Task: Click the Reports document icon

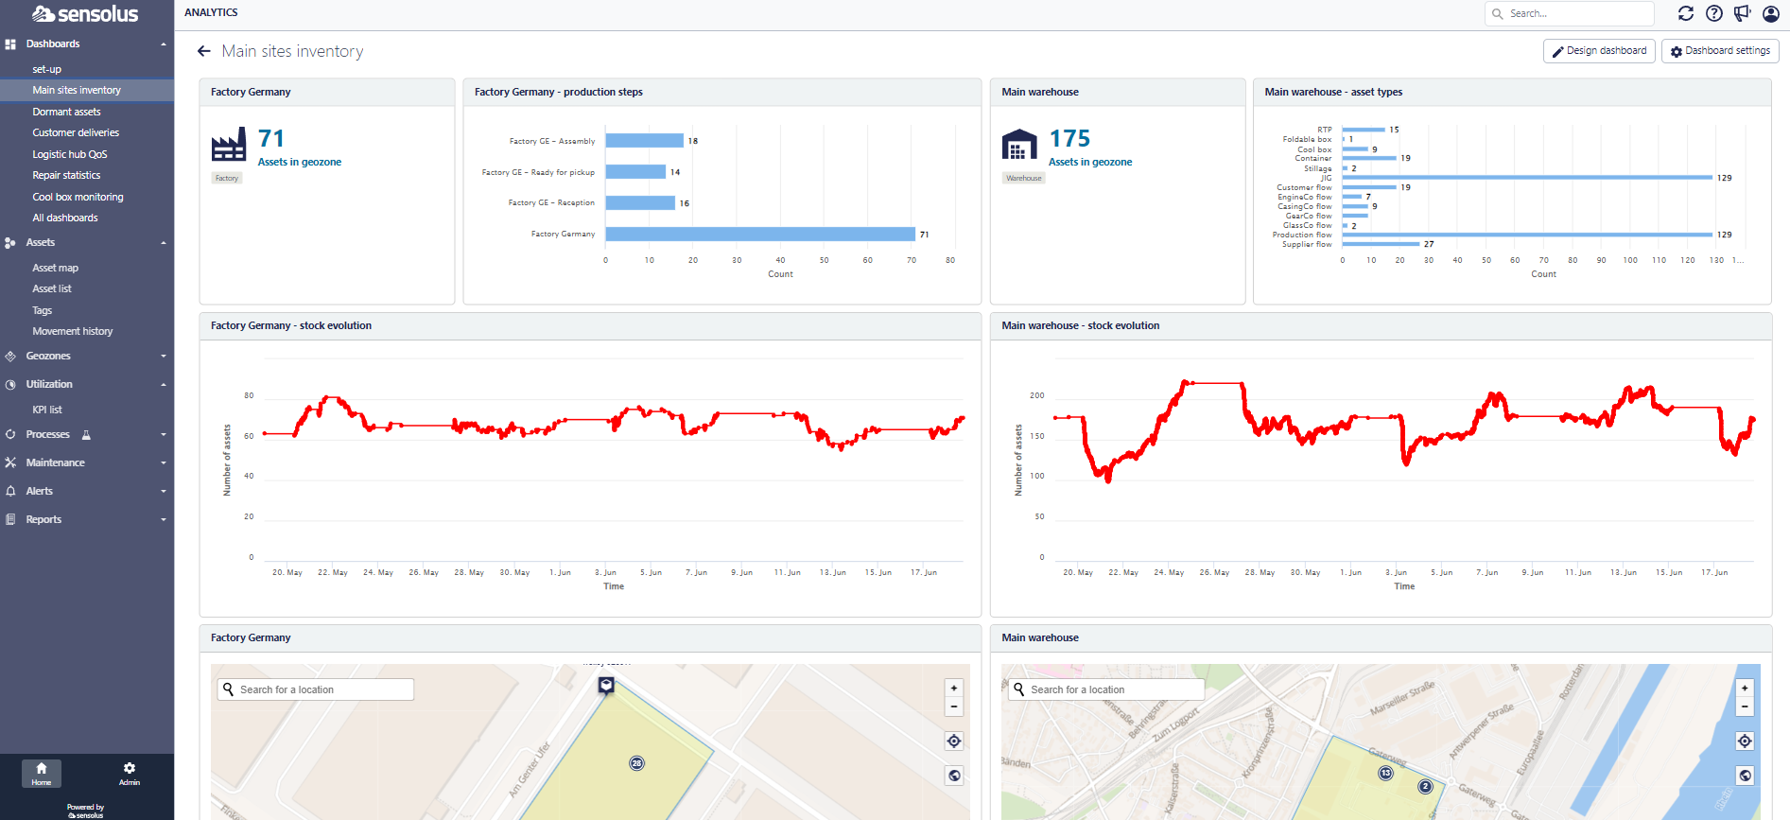Action: 10,520
